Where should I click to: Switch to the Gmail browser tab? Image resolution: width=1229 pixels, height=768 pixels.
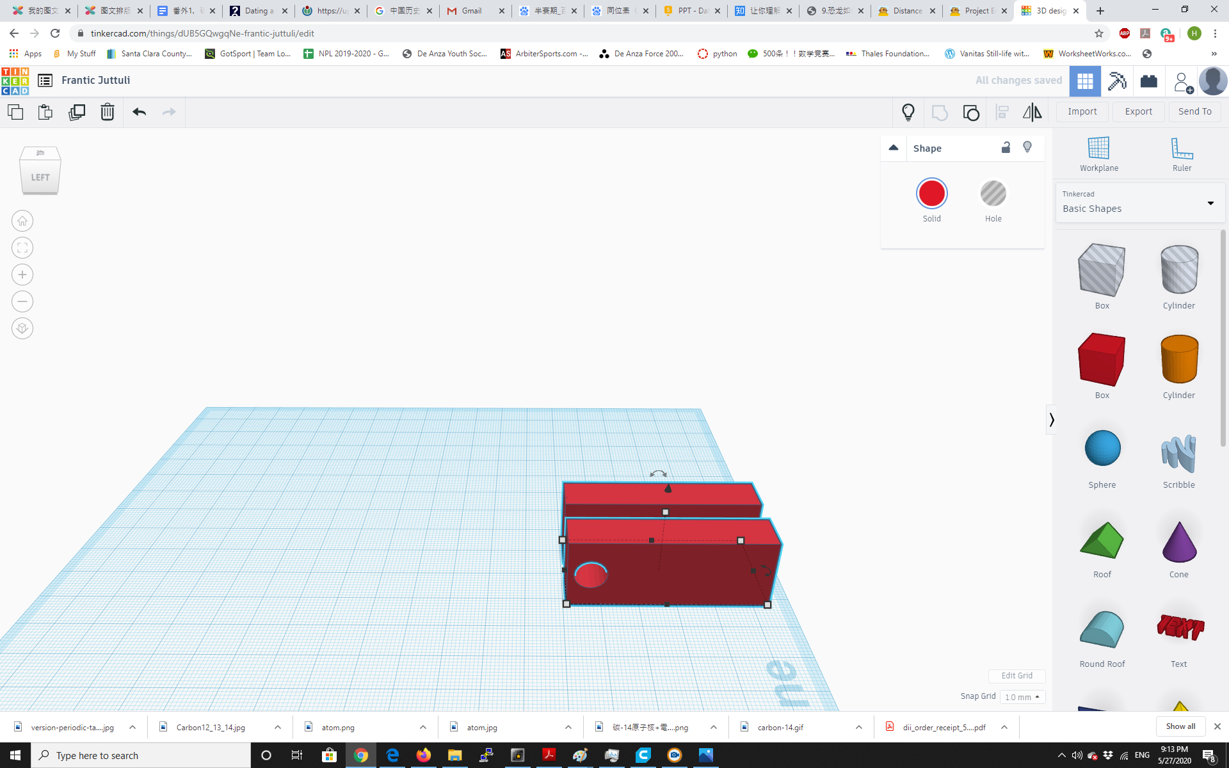pos(475,11)
